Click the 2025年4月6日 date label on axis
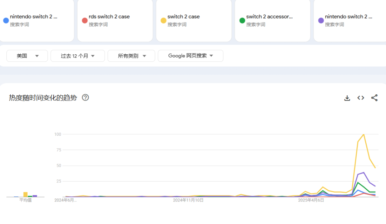386x224 pixels. point(311,200)
